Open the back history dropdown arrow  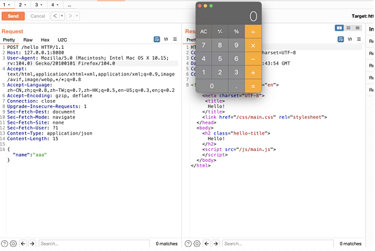[61, 16]
